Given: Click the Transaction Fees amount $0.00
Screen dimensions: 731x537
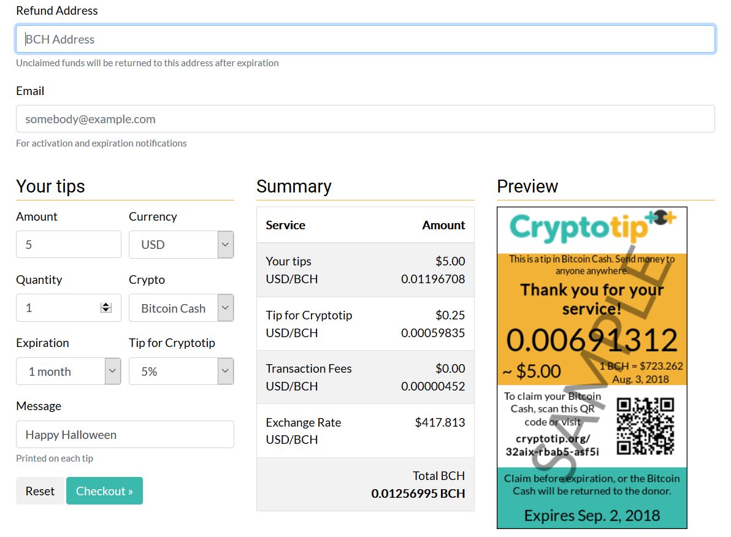Looking at the screenshot, I should click(x=450, y=368).
